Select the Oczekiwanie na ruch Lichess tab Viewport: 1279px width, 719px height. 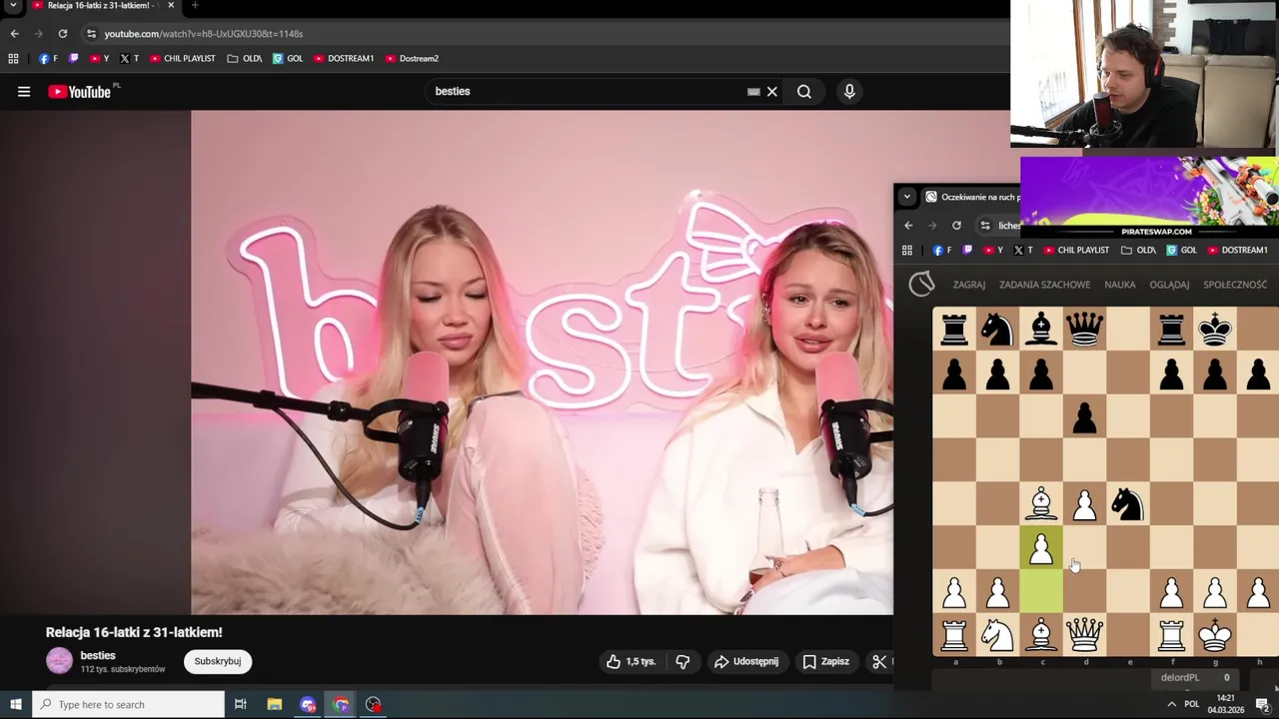point(971,197)
